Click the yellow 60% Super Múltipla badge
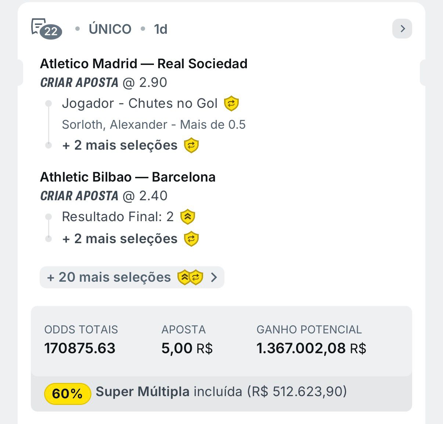 tap(68, 394)
